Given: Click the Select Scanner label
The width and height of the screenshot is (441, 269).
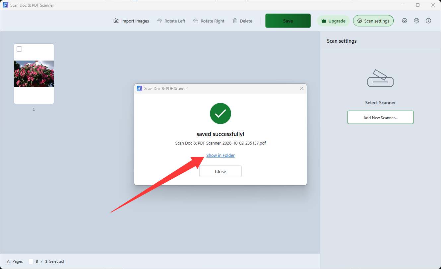Looking at the screenshot, I should tap(380, 103).
